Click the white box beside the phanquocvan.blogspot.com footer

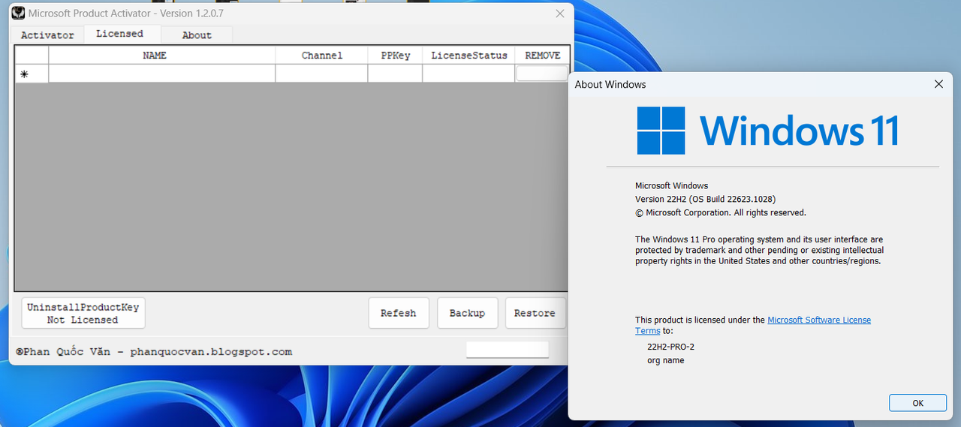pos(508,350)
